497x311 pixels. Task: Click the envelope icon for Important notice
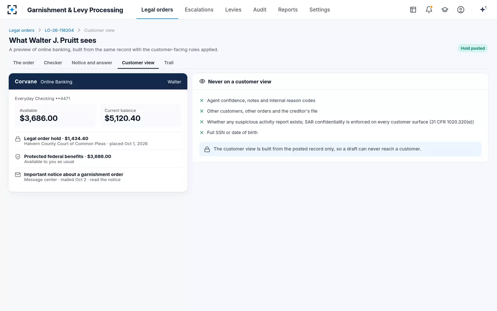[18, 175]
